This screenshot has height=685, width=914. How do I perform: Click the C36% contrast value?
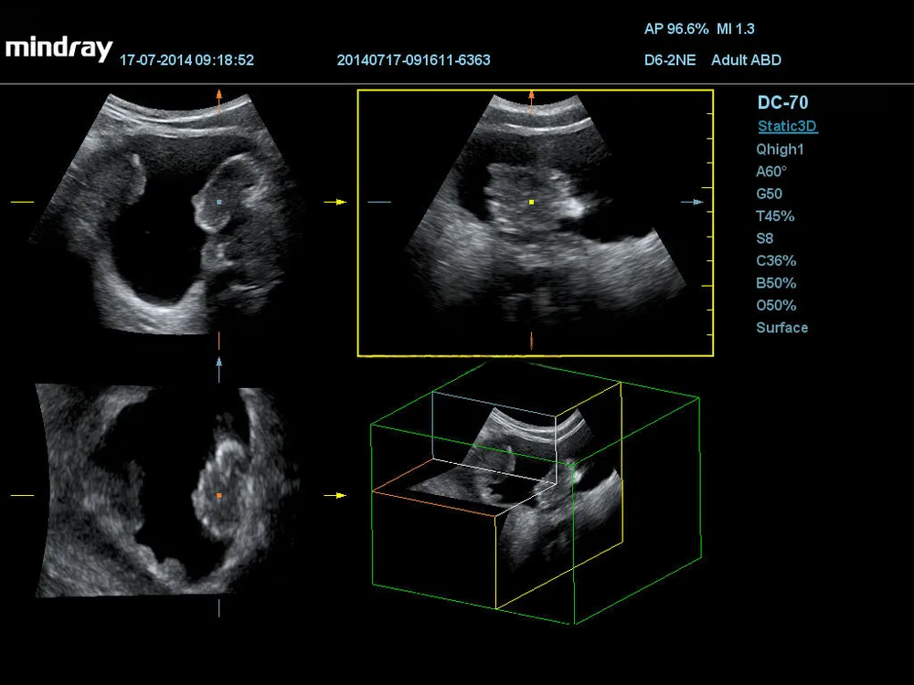776,260
